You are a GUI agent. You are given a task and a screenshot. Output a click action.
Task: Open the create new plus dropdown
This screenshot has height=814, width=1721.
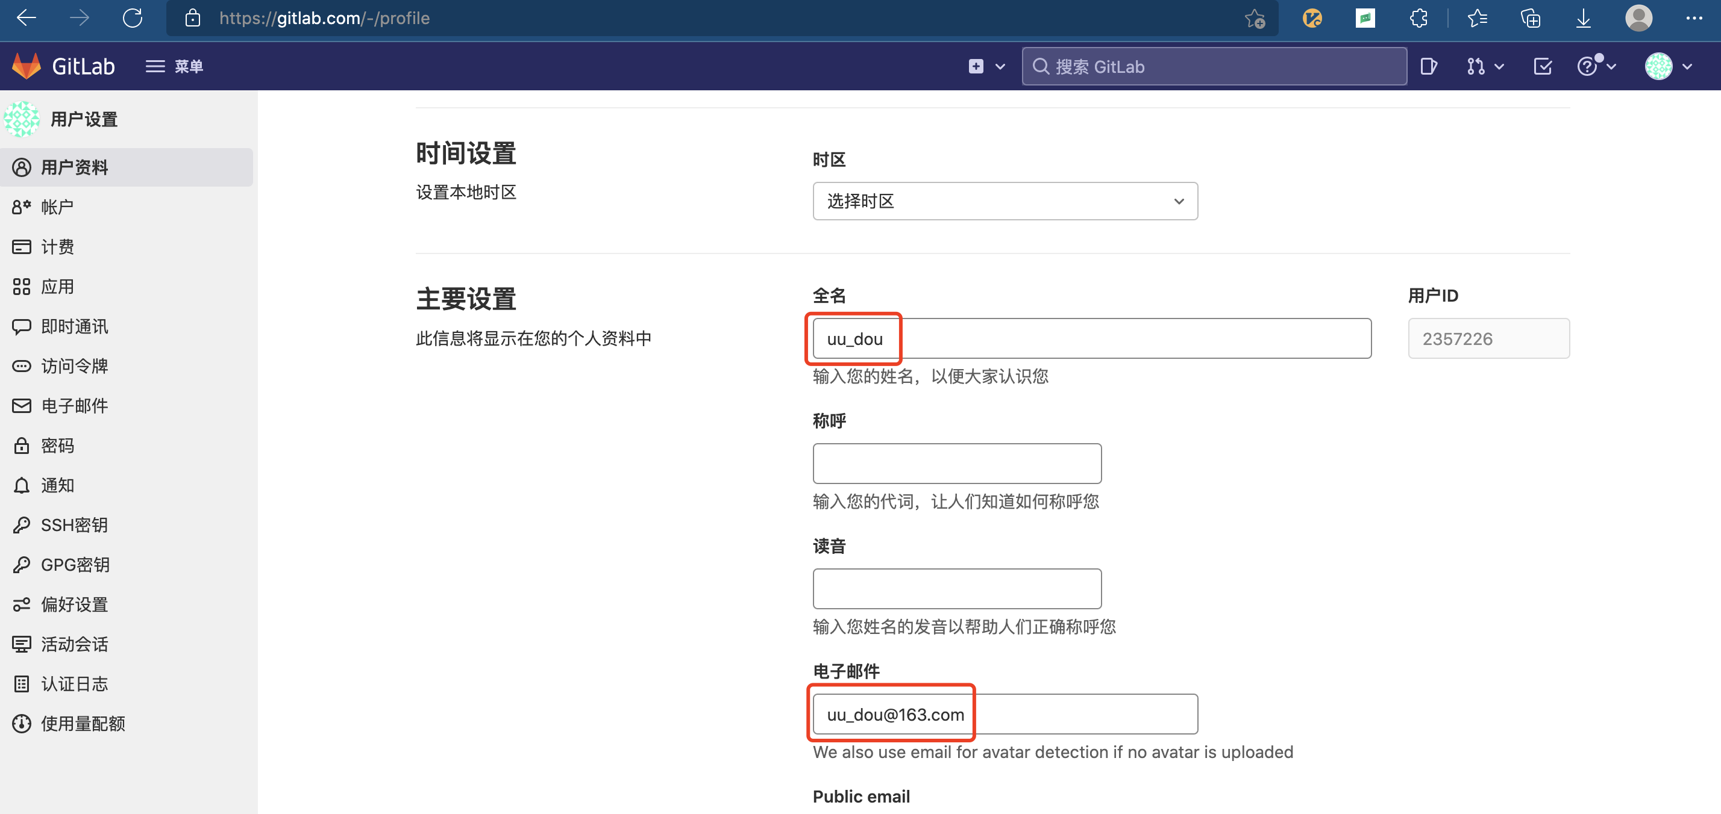click(x=986, y=66)
